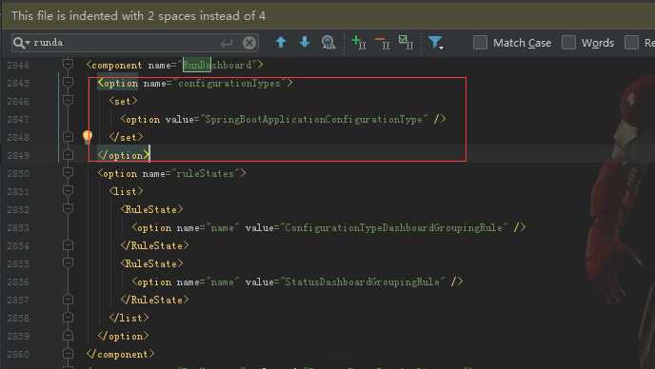The image size is (655, 369).
Task: Click the opening set tag on line 2846
Action: coord(123,101)
